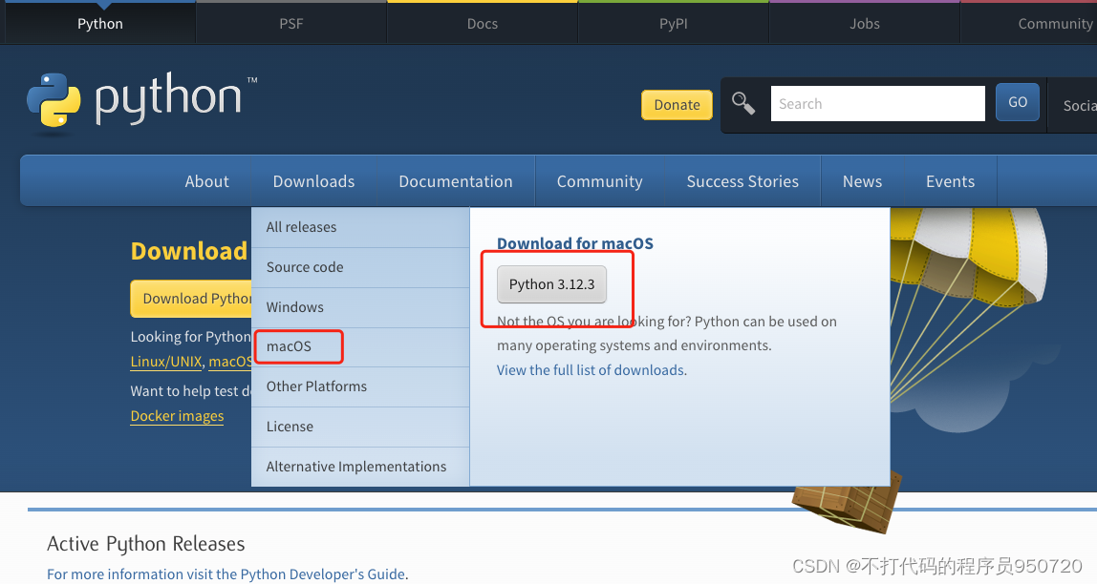Open the Downloads navigation menu
The height and width of the screenshot is (584, 1097).
[x=313, y=181]
